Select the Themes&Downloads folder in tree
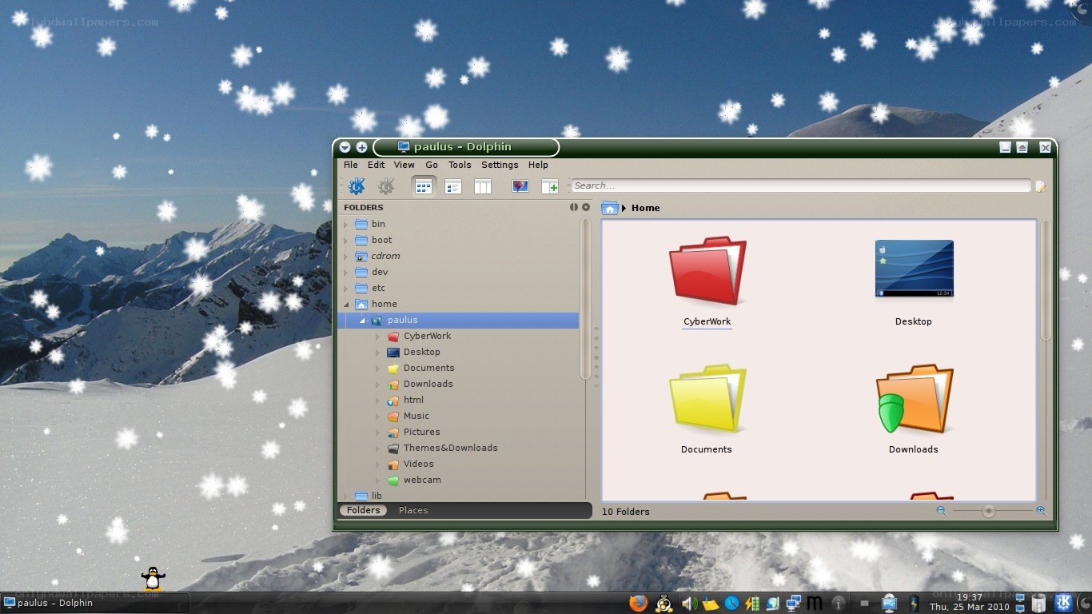Viewport: 1092px width, 614px height. pyautogui.click(x=450, y=448)
